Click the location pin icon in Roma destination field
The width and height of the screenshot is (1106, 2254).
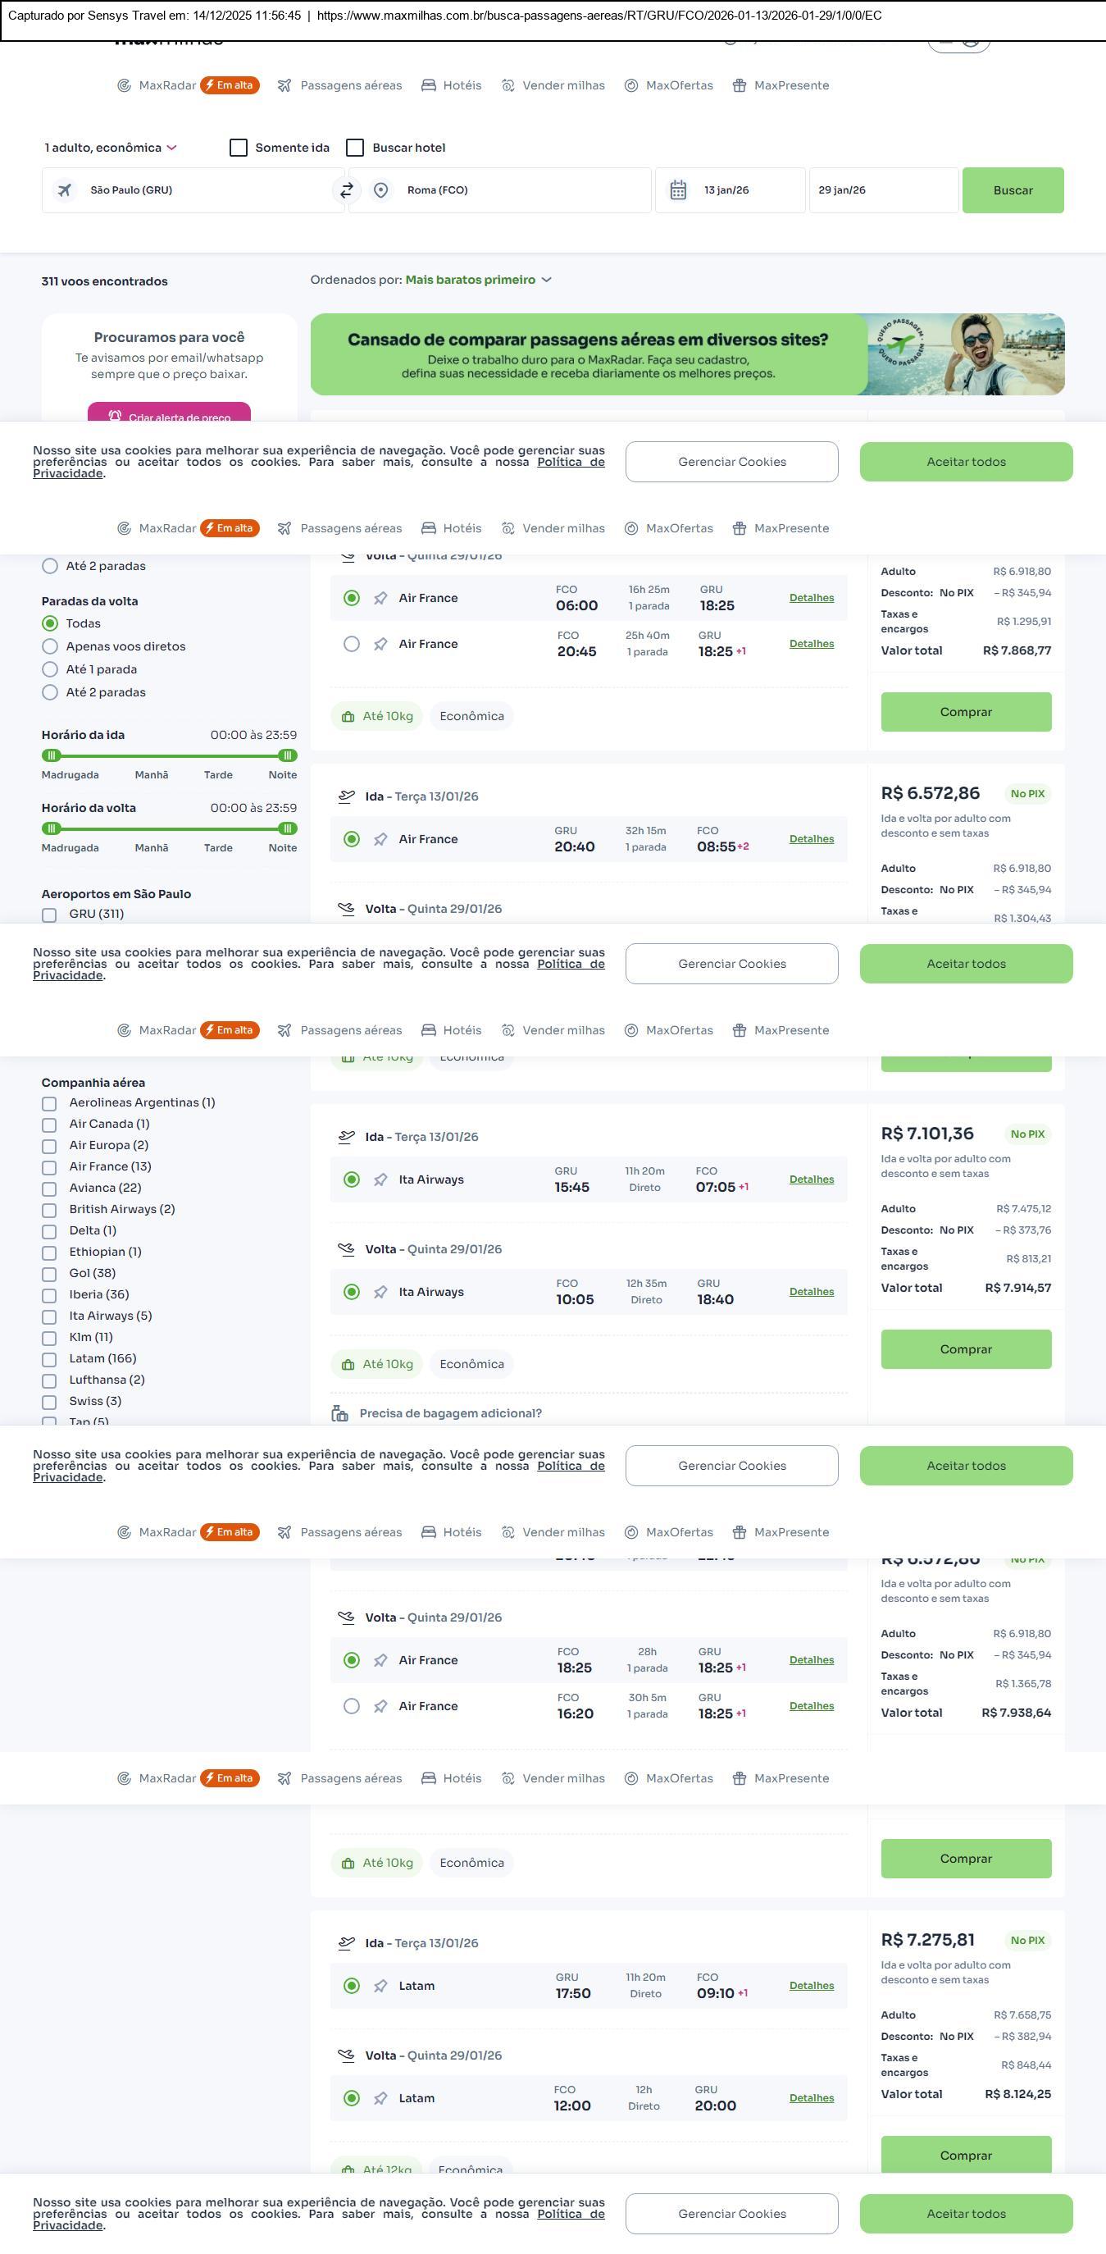380,189
